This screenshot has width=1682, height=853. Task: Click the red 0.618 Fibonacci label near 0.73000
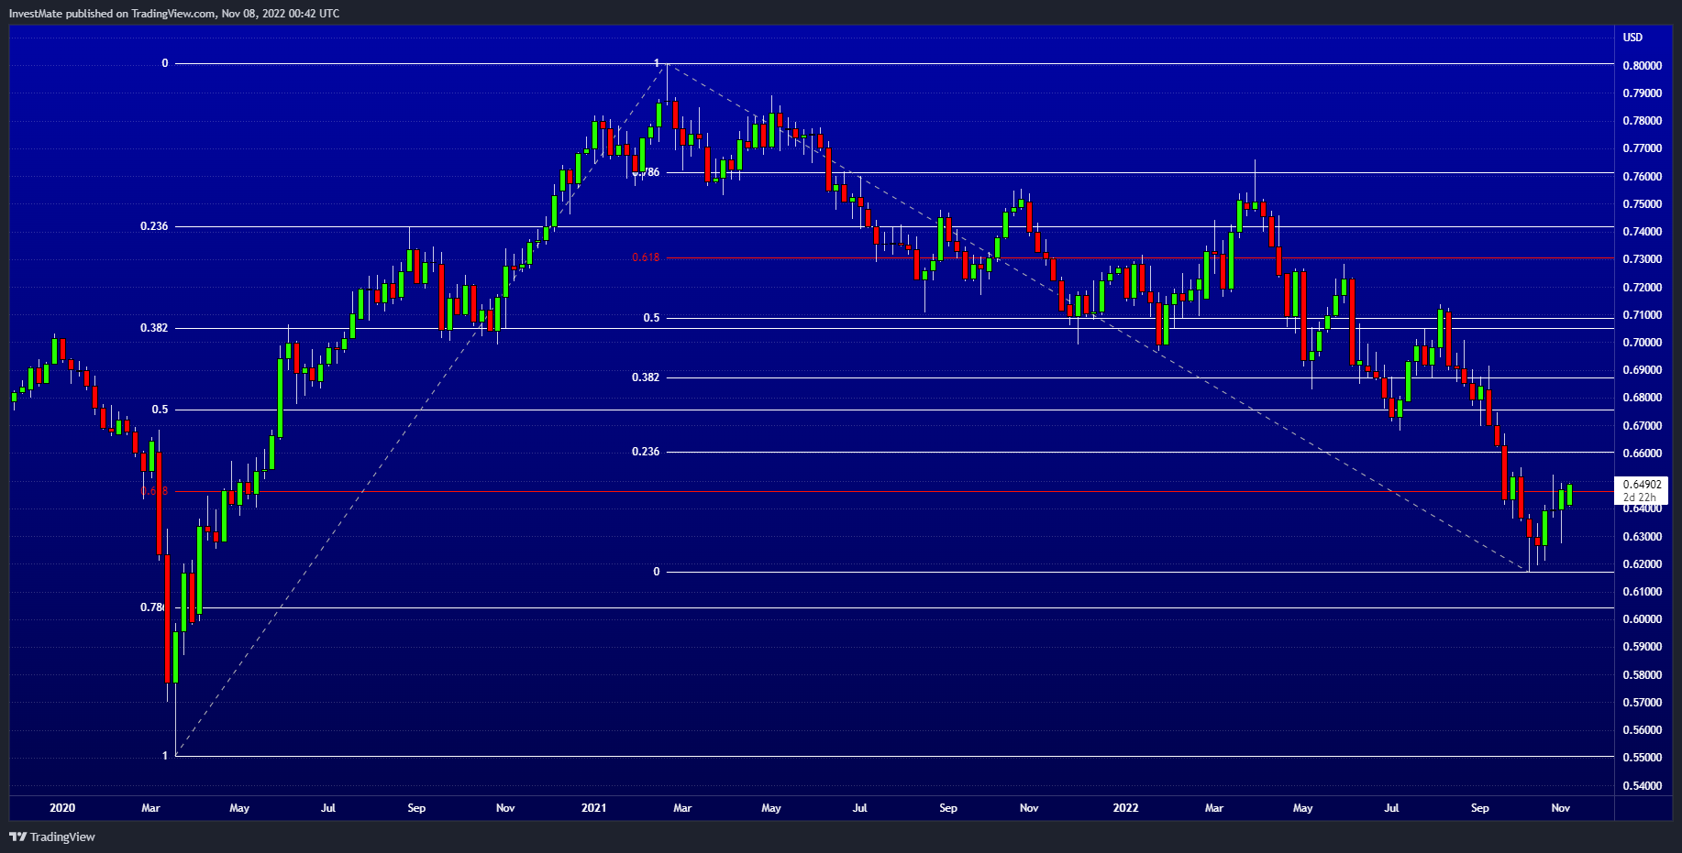click(x=646, y=257)
